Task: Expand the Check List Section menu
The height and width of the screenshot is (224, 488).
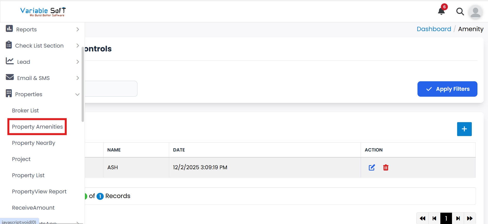Action: pyautogui.click(x=42, y=46)
